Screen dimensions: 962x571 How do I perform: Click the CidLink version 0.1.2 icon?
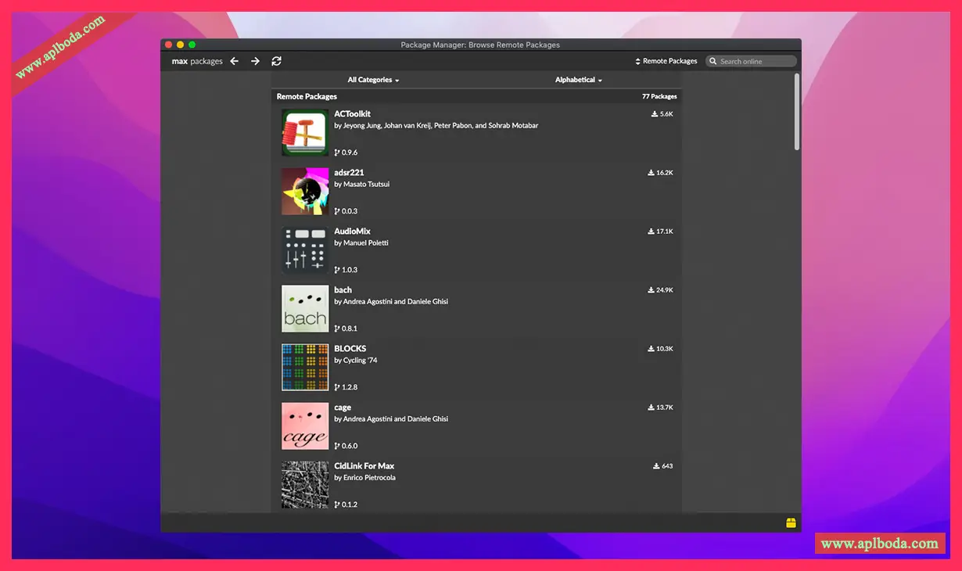pyautogui.click(x=337, y=505)
